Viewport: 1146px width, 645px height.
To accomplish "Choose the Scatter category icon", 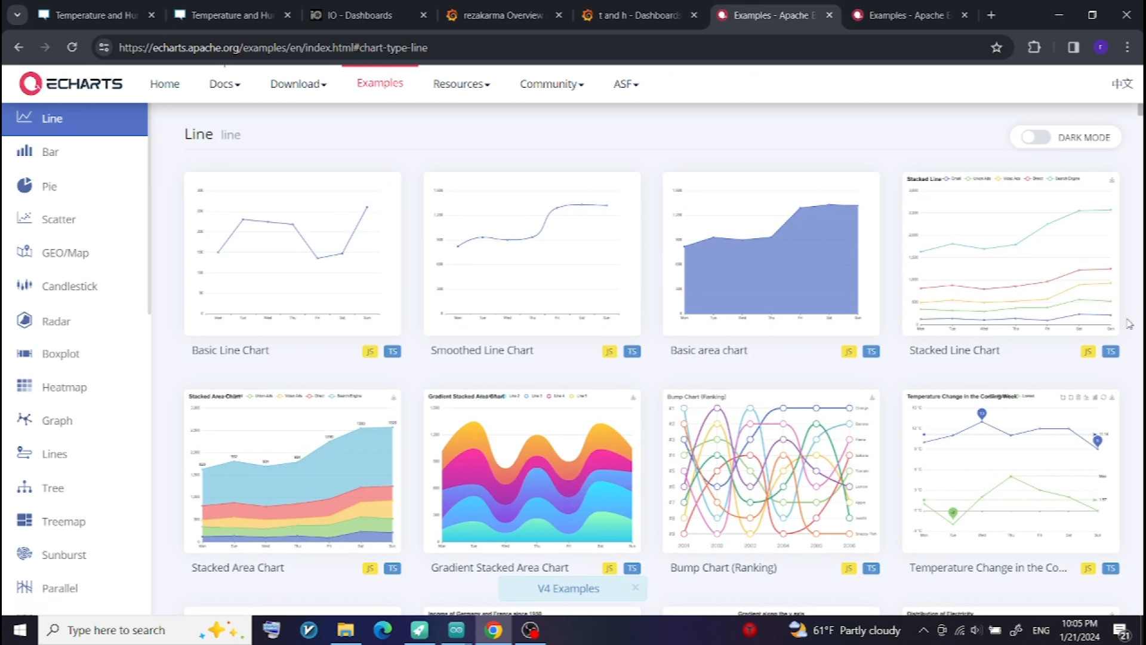I will click(24, 219).
